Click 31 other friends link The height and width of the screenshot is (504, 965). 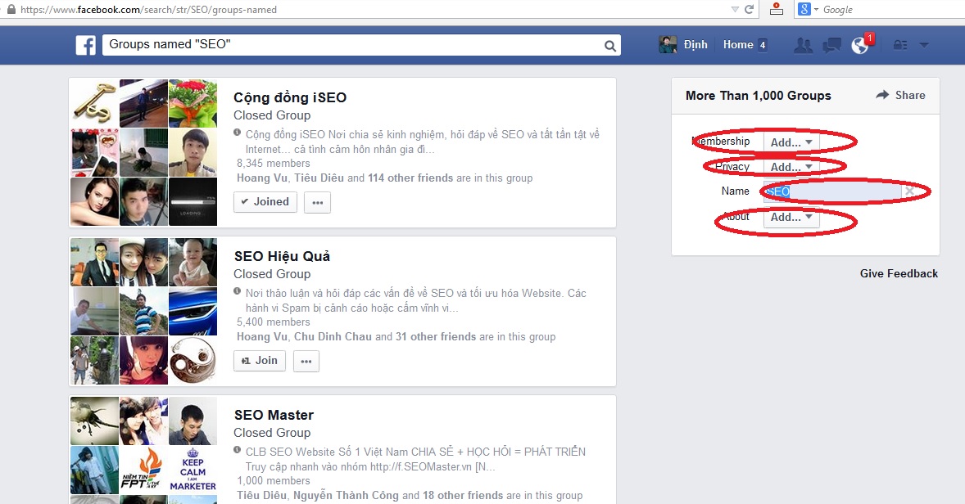(x=436, y=336)
